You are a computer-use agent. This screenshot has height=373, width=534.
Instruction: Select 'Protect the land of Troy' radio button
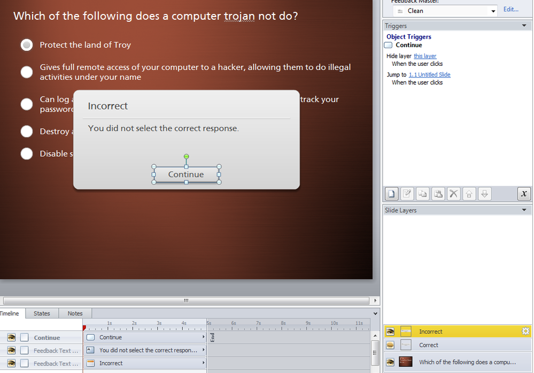(x=27, y=44)
